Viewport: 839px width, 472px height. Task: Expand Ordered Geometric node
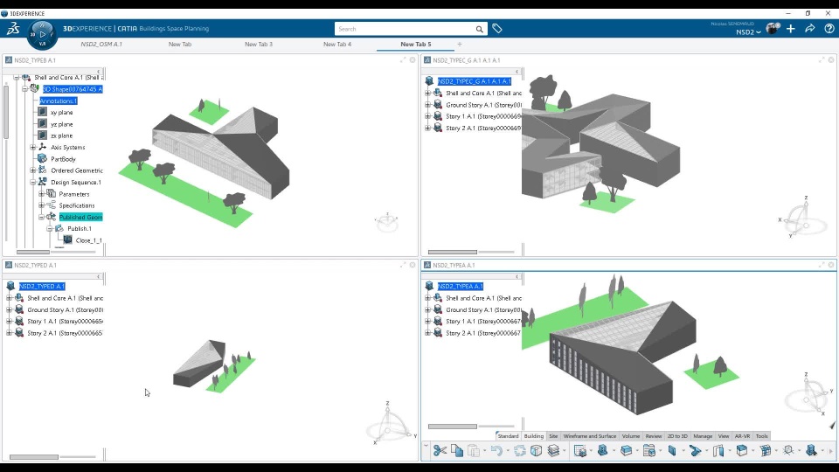[33, 170]
